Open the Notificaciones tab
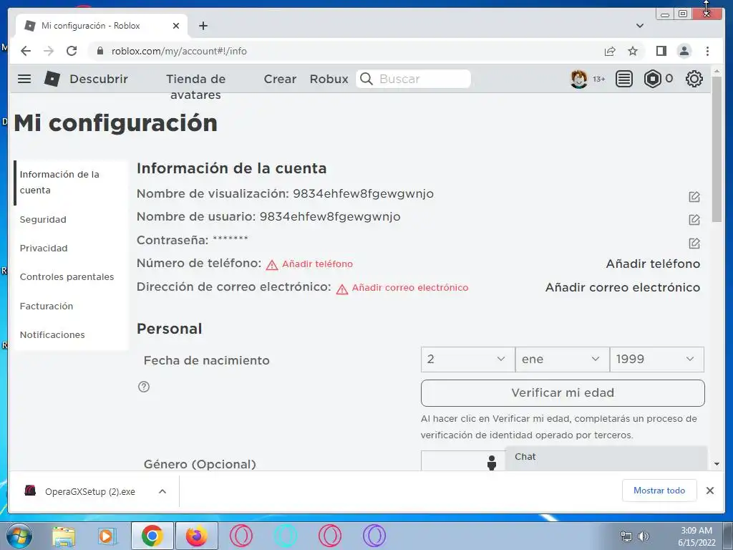The image size is (733, 550). point(52,335)
